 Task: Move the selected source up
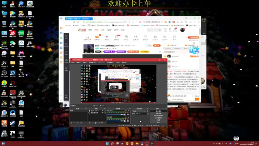pyautogui.click(x=99, y=123)
